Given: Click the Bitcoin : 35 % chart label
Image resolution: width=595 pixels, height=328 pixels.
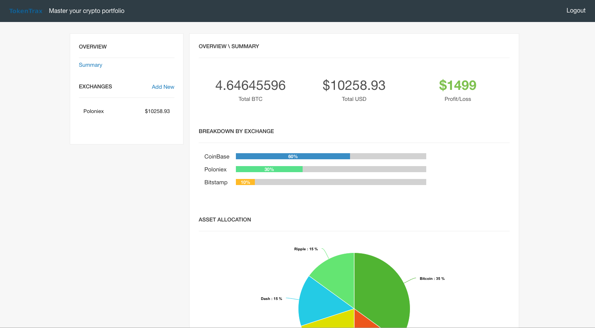Looking at the screenshot, I should coord(432,279).
